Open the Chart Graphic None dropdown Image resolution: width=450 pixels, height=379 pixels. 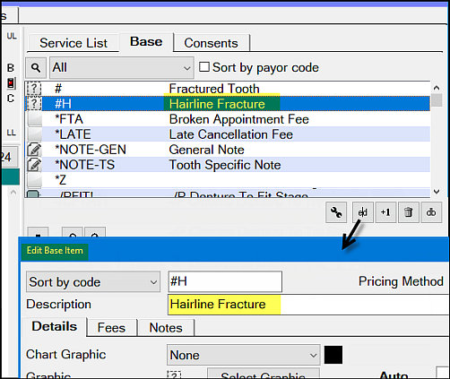244,355
